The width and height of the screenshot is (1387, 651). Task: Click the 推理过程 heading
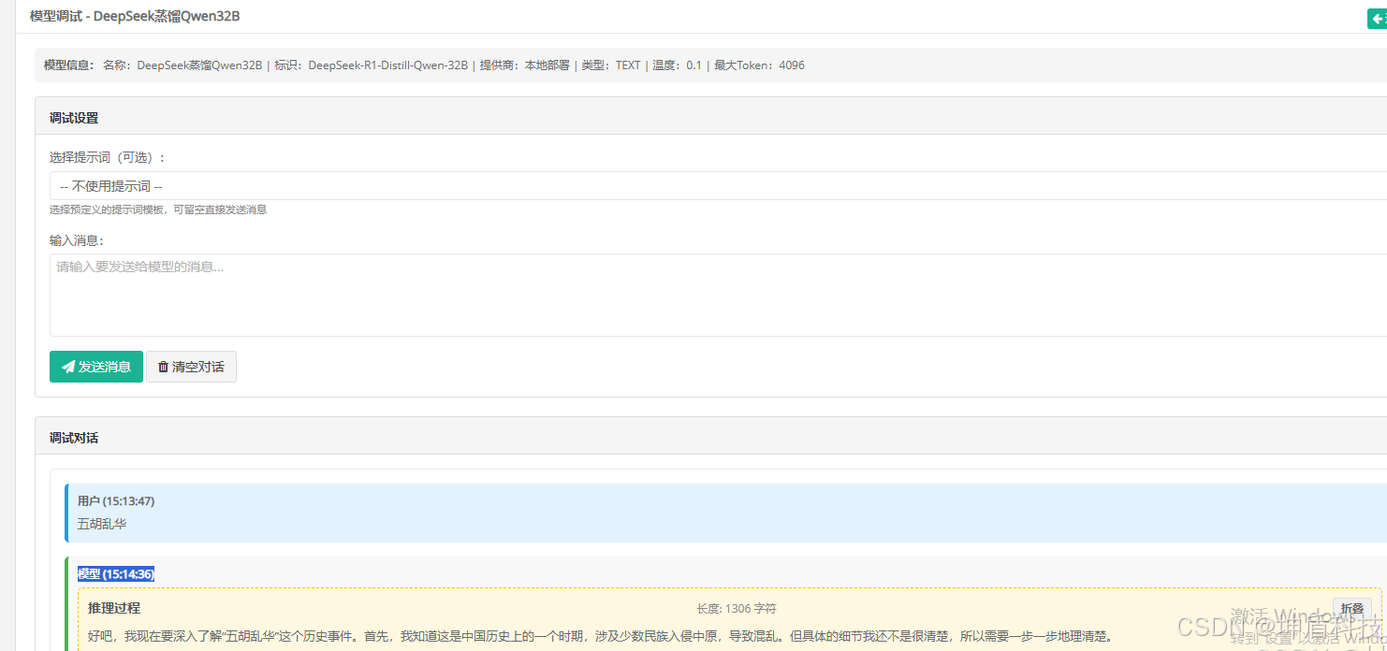tap(114, 608)
